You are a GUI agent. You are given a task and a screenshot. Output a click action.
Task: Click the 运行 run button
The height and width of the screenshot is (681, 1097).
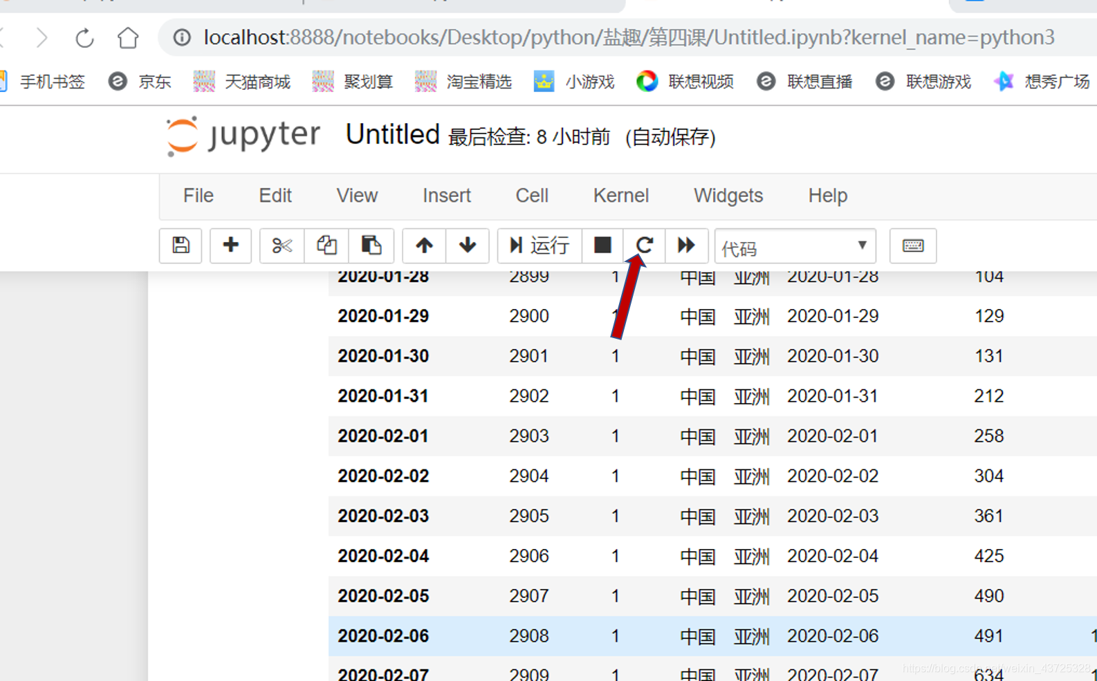pyautogui.click(x=540, y=245)
